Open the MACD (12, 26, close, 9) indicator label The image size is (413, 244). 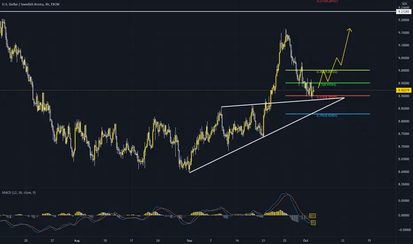click(19, 193)
